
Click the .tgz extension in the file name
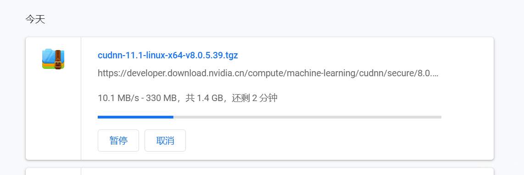point(231,55)
